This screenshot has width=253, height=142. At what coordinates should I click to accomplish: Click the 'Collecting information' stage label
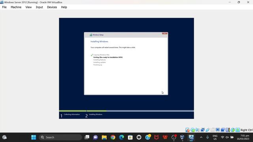[72, 114]
